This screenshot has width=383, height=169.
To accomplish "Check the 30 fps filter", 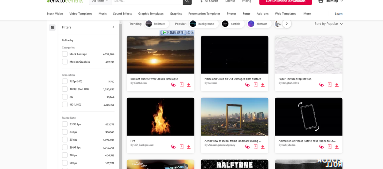I will [x=65, y=155].
